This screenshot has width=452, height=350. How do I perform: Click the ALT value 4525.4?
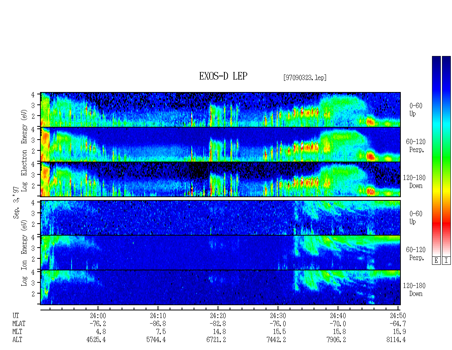(x=96, y=340)
